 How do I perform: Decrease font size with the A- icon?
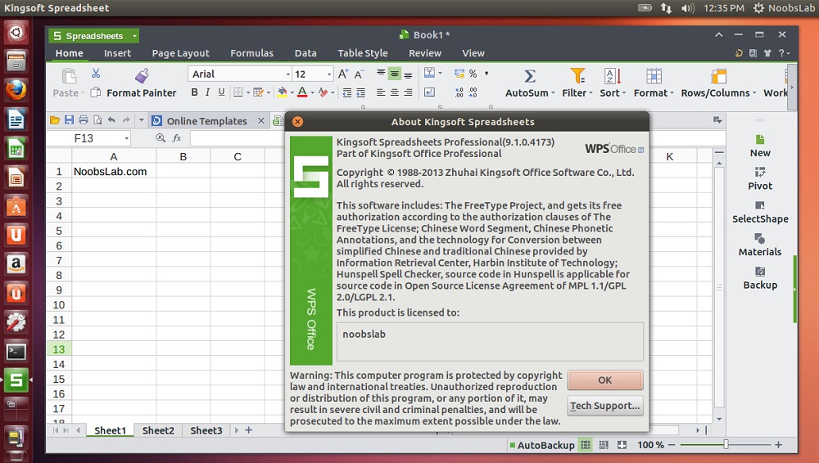pyautogui.click(x=360, y=74)
